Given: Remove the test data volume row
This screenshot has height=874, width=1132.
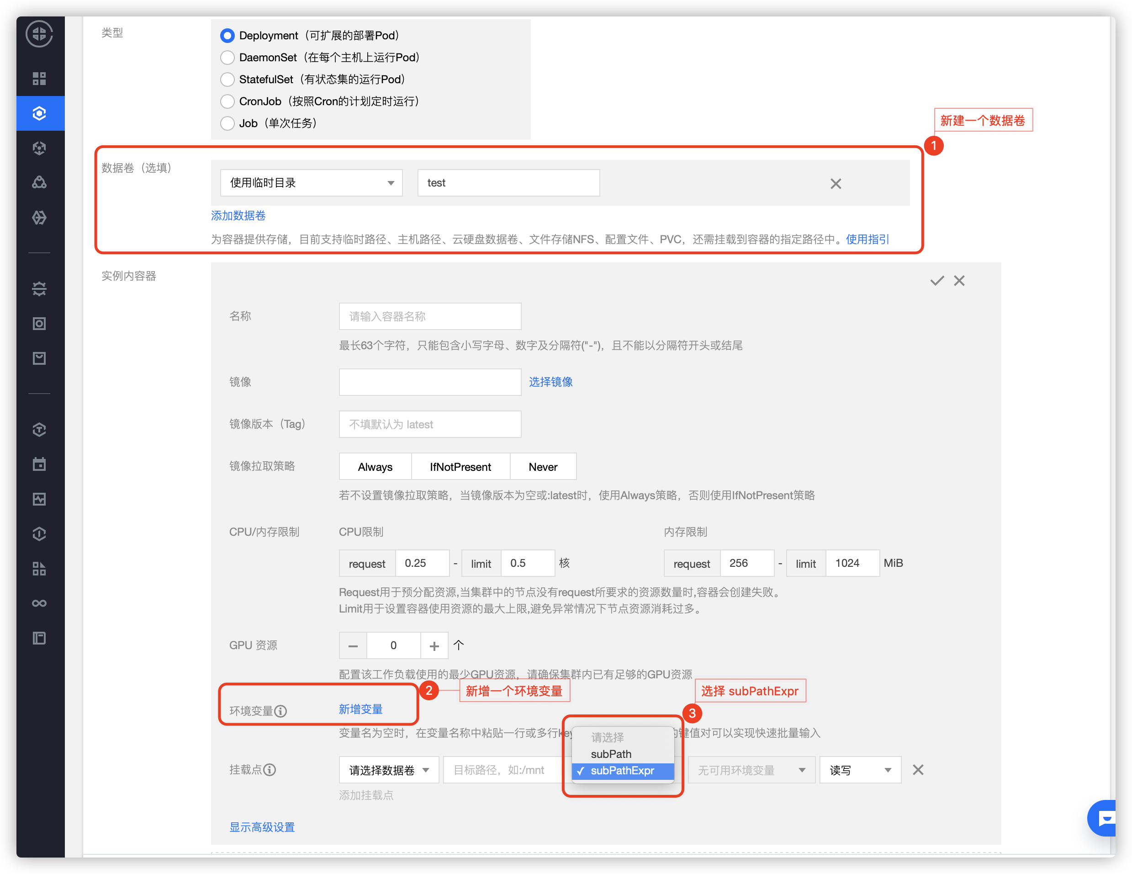Looking at the screenshot, I should (x=836, y=184).
